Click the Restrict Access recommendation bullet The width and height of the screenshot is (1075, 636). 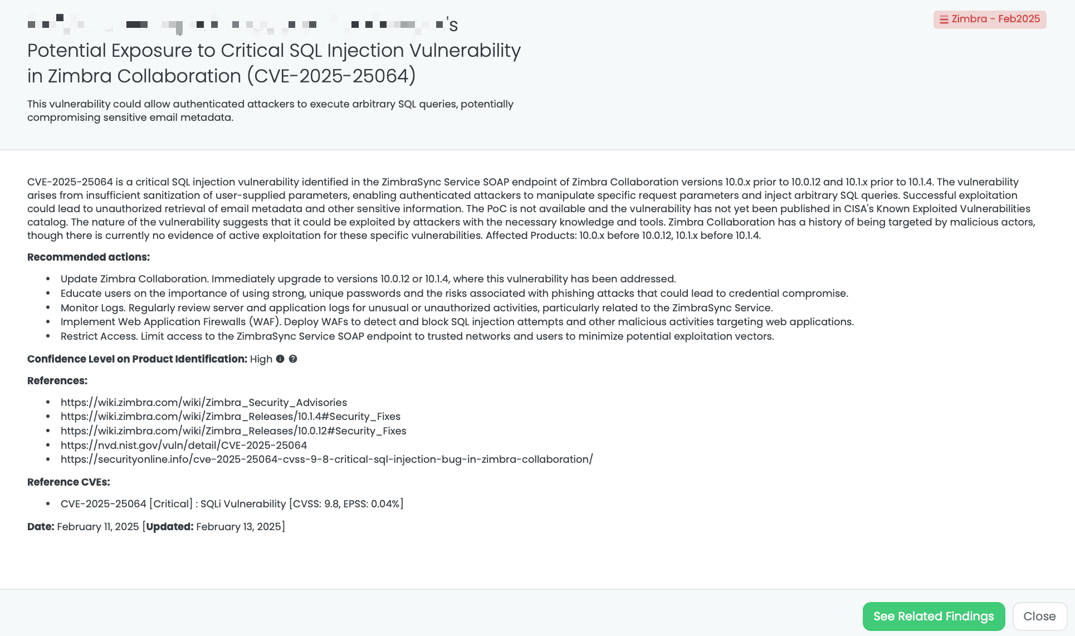click(417, 336)
